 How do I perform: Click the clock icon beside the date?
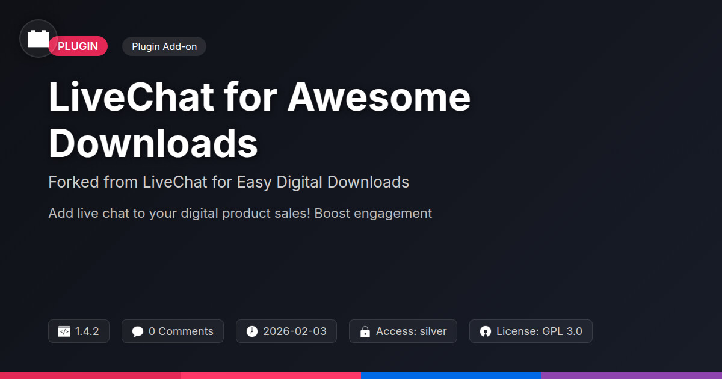tap(252, 331)
